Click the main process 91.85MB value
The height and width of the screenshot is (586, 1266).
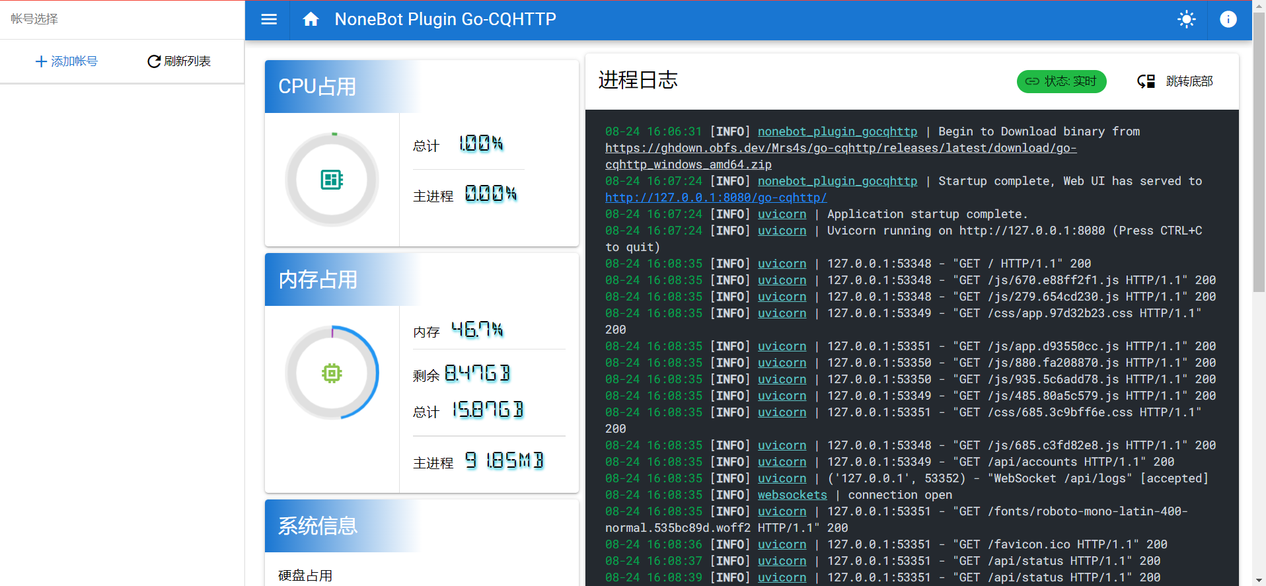[x=504, y=460]
